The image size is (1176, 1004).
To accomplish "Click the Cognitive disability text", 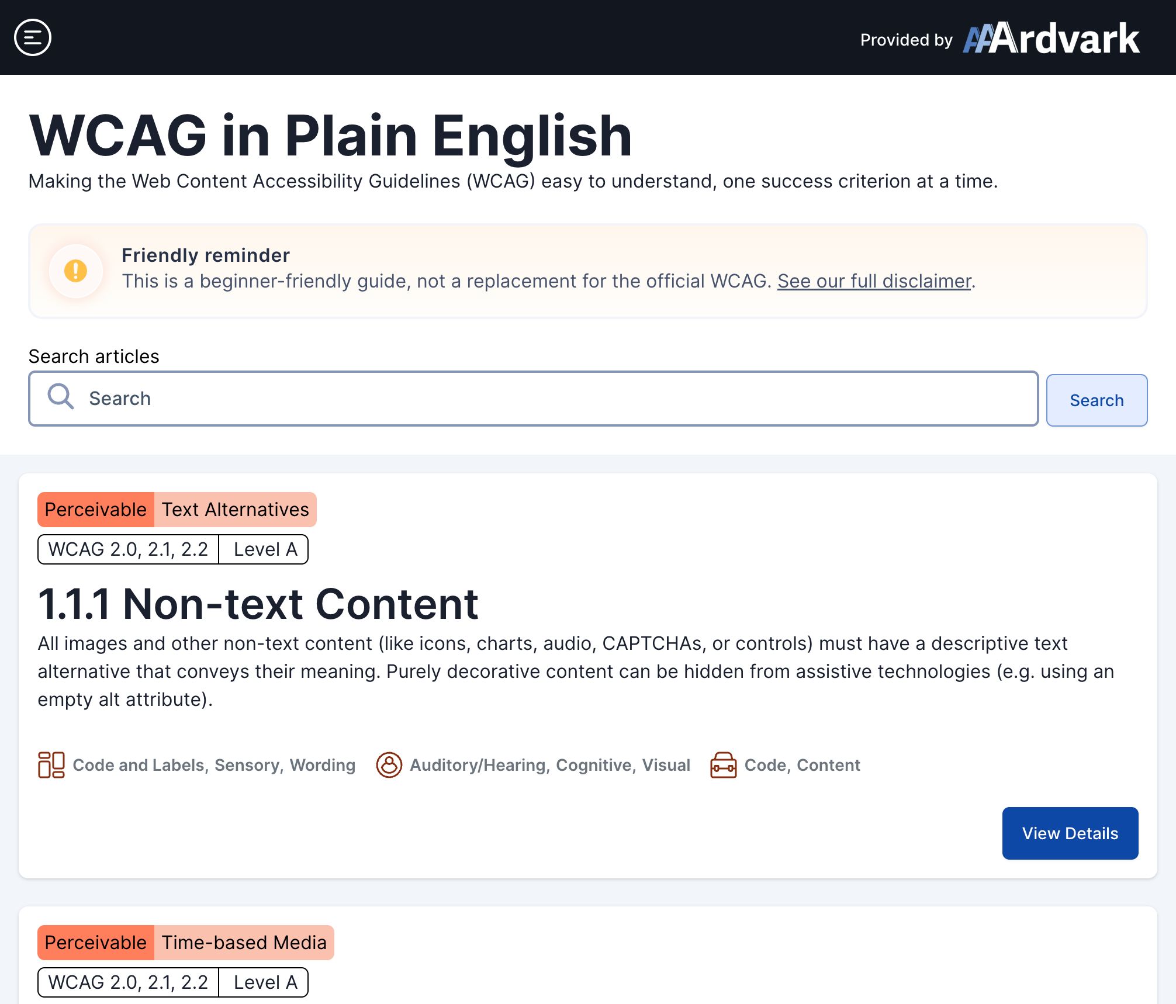I will 594,765.
